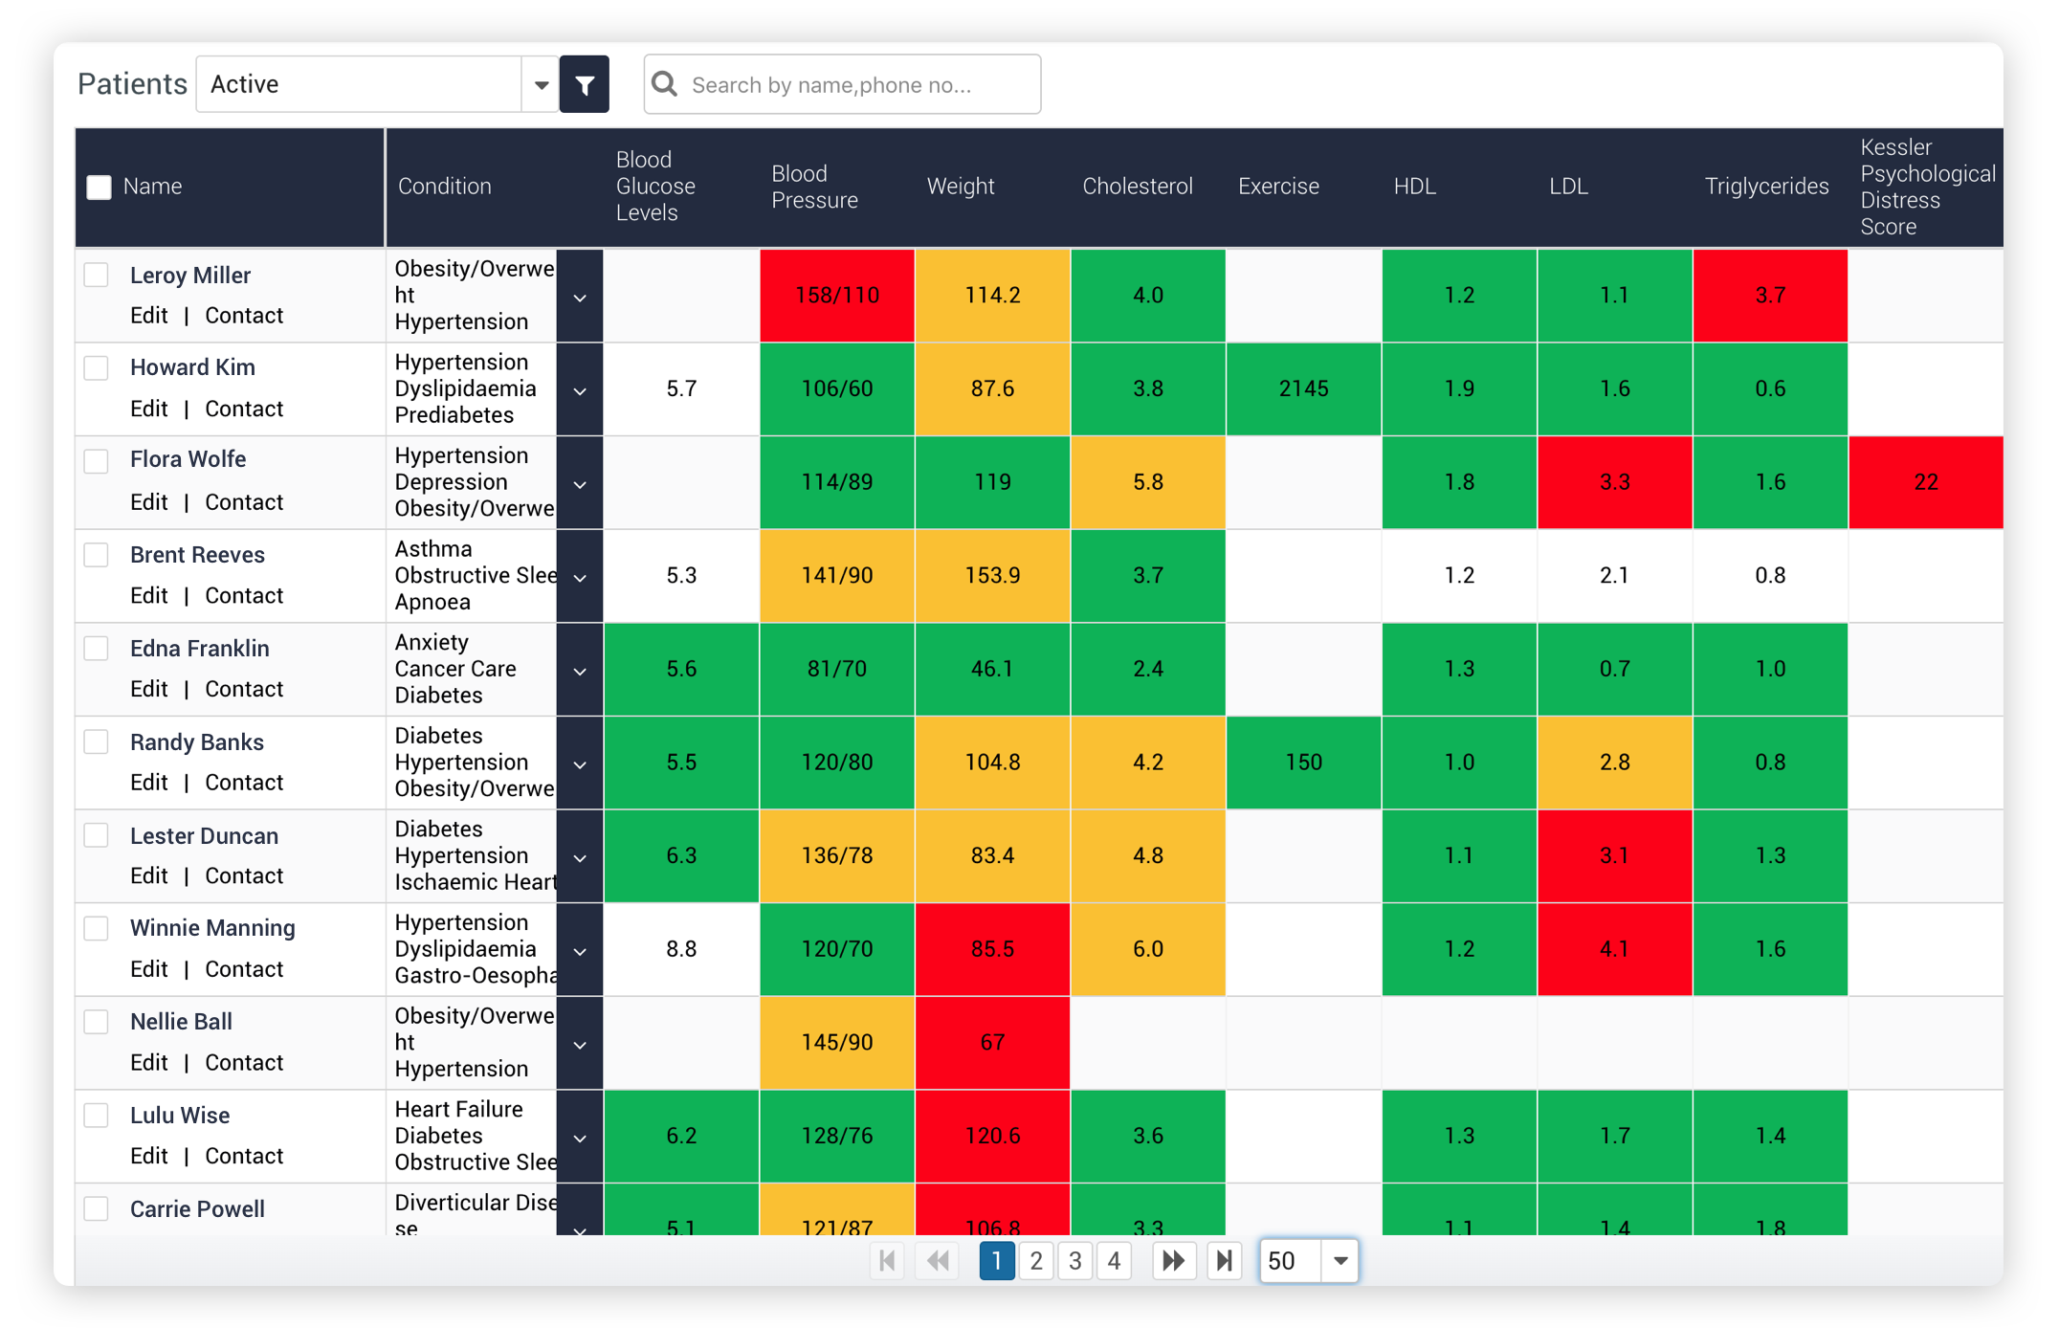Screen dimensions: 2059x1328
Task: Go to previous page double-arrow icon
Action: [x=938, y=1261]
